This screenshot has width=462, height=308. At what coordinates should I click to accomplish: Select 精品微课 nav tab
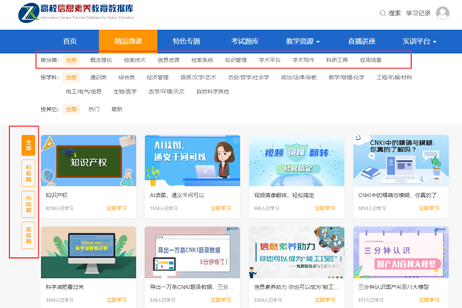pos(128,42)
